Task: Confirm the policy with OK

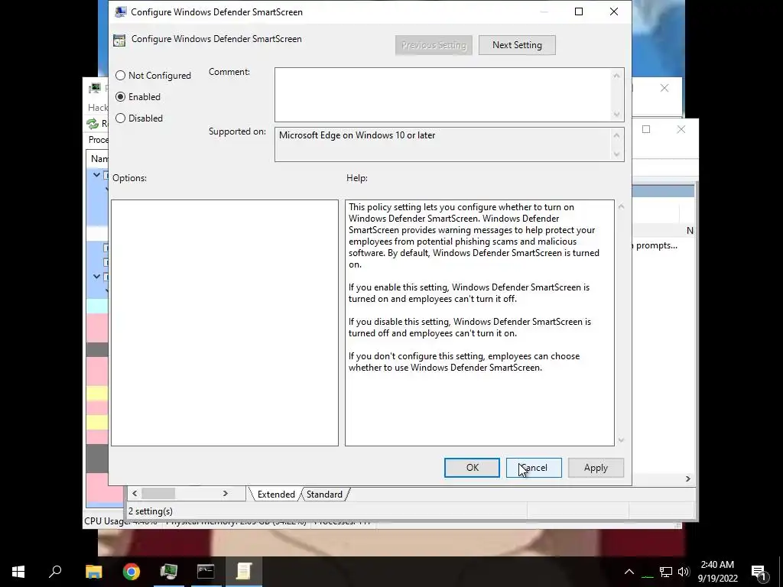Action: (x=472, y=468)
